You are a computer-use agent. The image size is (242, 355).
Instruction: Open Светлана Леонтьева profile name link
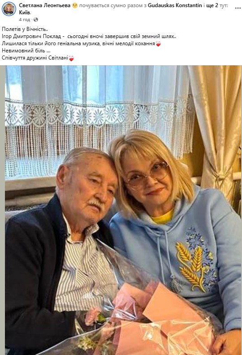tap(45, 5)
